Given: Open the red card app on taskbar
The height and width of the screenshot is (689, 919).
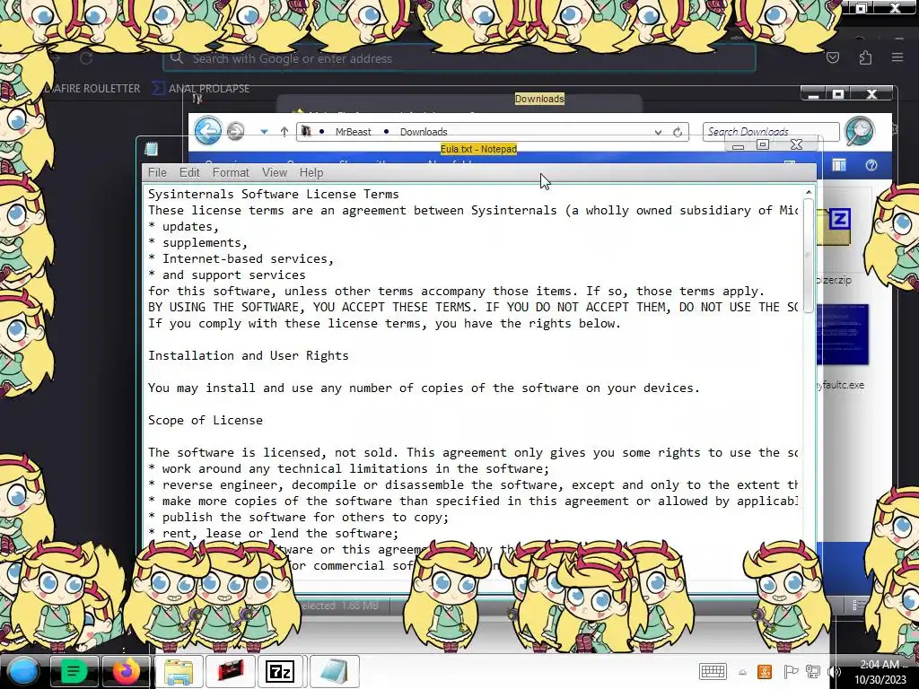Looking at the screenshot, I should point(231,671).
